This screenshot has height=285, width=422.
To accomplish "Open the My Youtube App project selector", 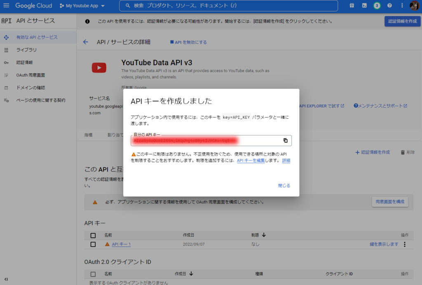I will pos(82,6).
